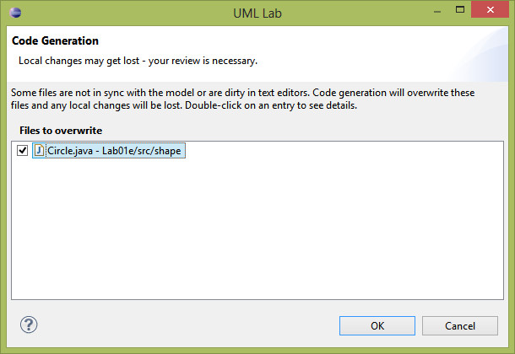Close the dialog with the red X
This screenshot has width=515, height=354.
[490, 9]
